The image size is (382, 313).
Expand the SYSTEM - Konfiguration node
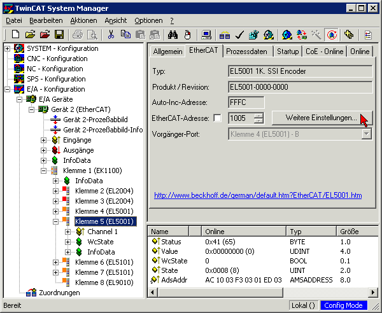[x=8, y=49]
